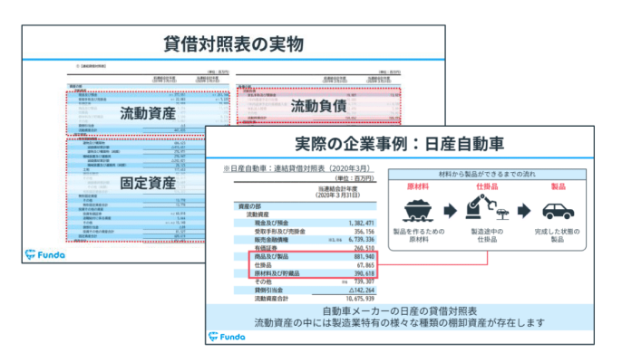Click the robot arm work-in-process icon

tap(487, 206)
